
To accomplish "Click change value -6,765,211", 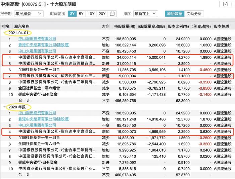I will point(156,88).
